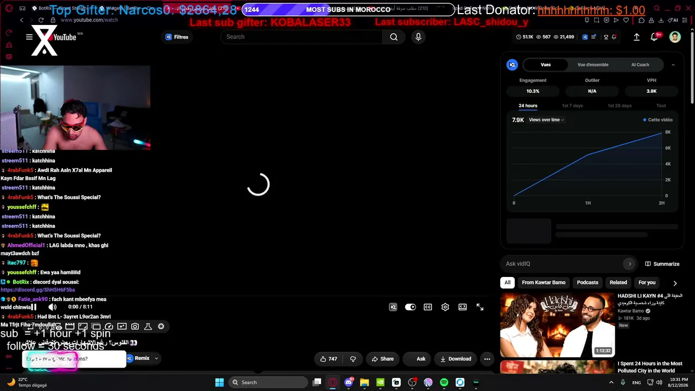Click the vidIQ Remix button
Viewport: 695px width, 391px height.
tap(138, 358)
